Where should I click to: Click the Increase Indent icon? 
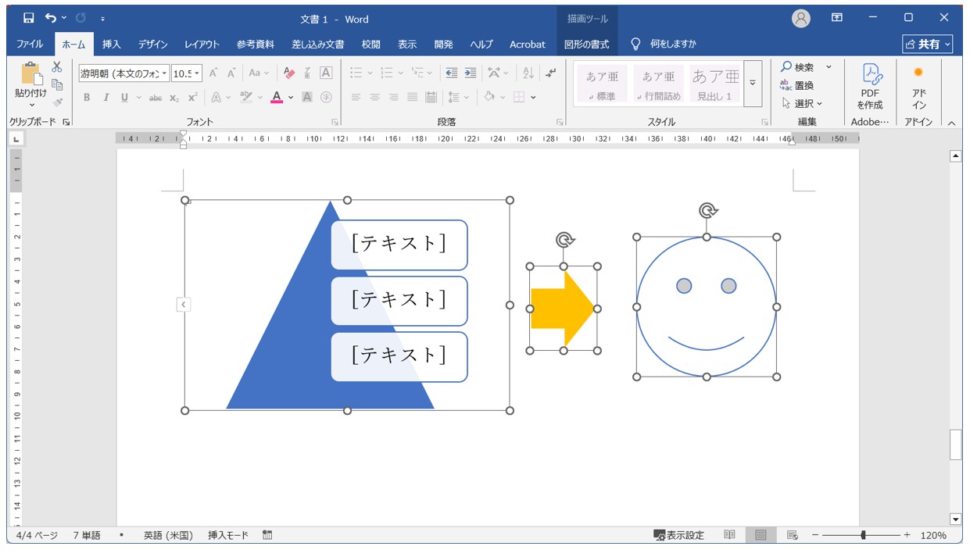[470, 73]
